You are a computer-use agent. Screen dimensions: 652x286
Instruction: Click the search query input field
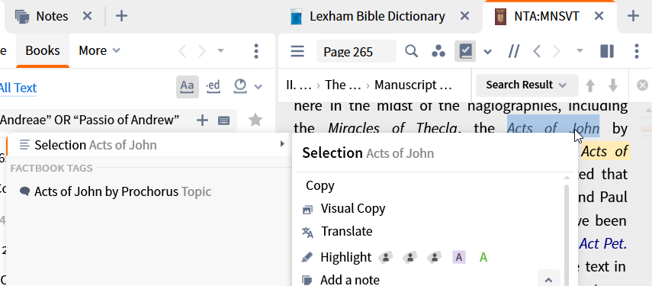pos(95,121)
